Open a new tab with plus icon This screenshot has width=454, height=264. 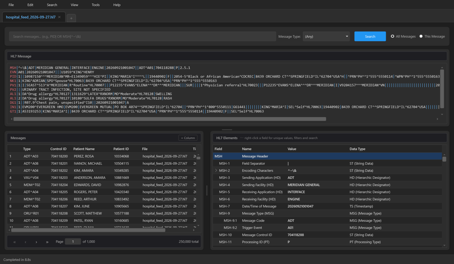pos(71,18)
